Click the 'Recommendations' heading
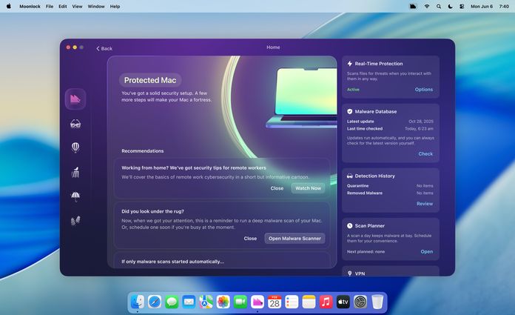Viewport: 515px width, 315px height. coord(143,150)
